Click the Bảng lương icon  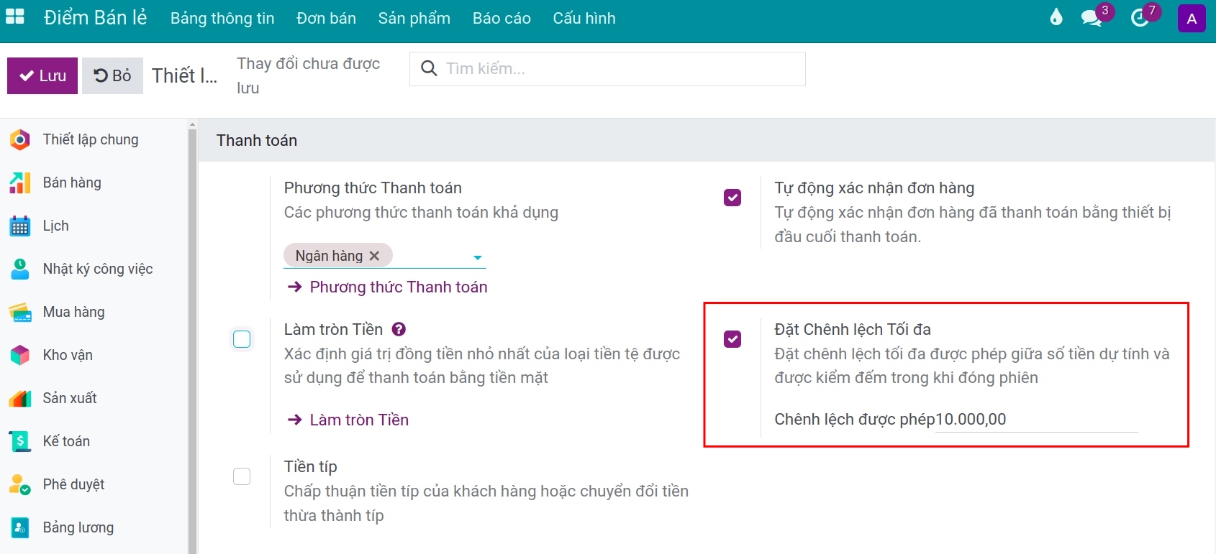20,527
